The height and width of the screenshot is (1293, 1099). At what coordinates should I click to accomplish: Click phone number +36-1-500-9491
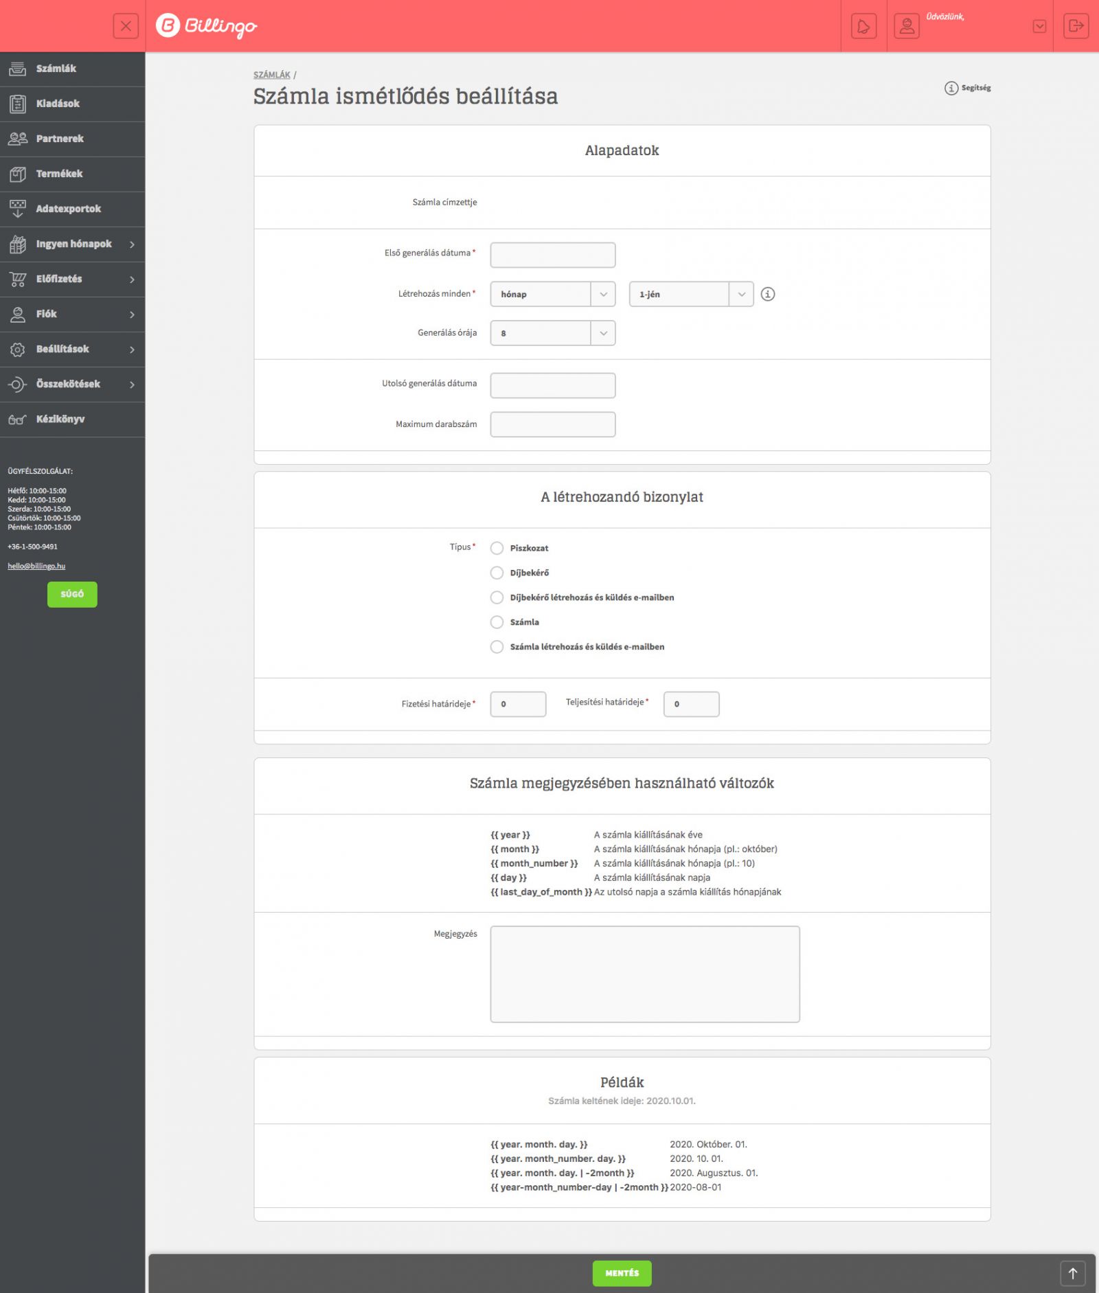pos(32,547)
